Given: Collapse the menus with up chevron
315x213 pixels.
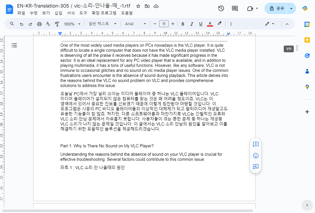Looking at the screenshot, I should [287, 24].
